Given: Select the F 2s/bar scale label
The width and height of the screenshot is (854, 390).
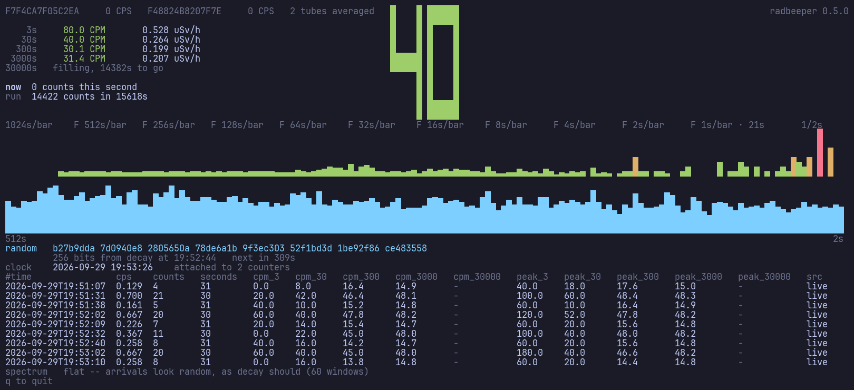Looking at the screenshot, I should coord(643,125).
